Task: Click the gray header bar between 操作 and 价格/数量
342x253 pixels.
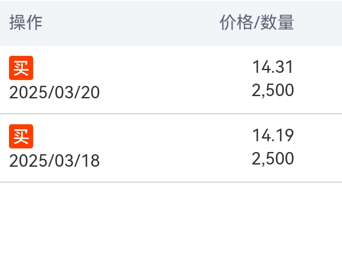Action: point(131,23)
